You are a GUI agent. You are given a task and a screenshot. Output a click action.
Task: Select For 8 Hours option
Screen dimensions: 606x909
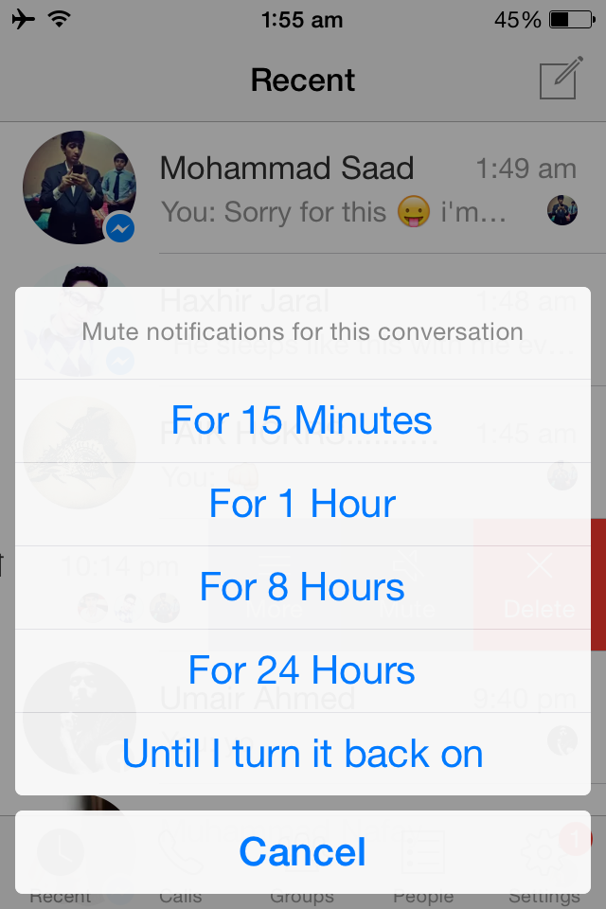(x=303, y=587)
